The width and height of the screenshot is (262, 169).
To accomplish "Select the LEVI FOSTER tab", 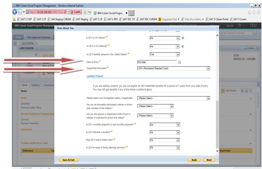I will [29, 44].
